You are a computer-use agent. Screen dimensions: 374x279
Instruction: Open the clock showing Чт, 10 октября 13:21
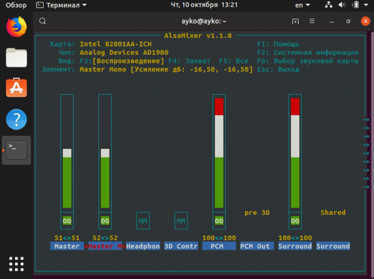[204, 5]
